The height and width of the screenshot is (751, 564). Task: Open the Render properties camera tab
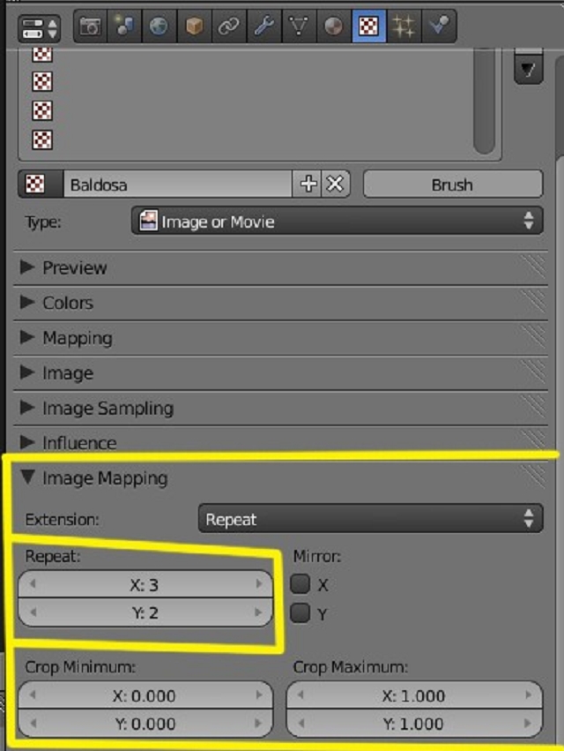[89, 26]
